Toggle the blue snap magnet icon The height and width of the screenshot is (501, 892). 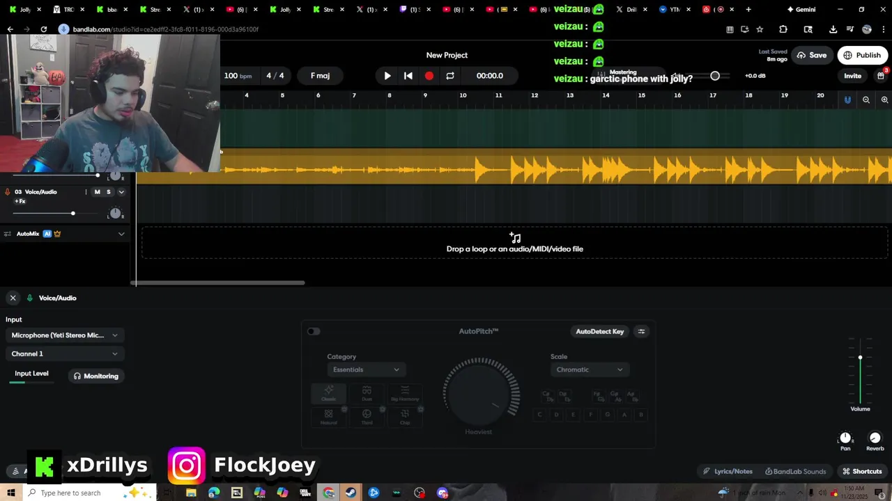pyautogui.click(x=847, y=100)
